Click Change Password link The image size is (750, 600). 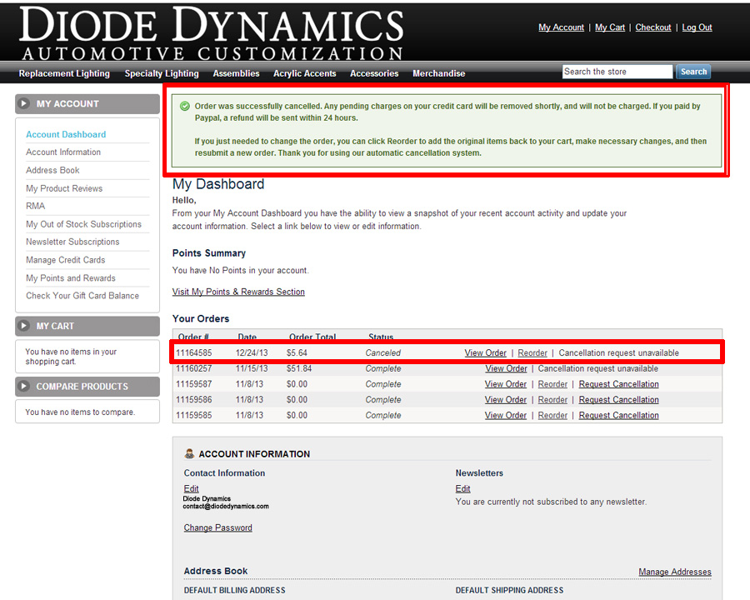tap(217, 527)
